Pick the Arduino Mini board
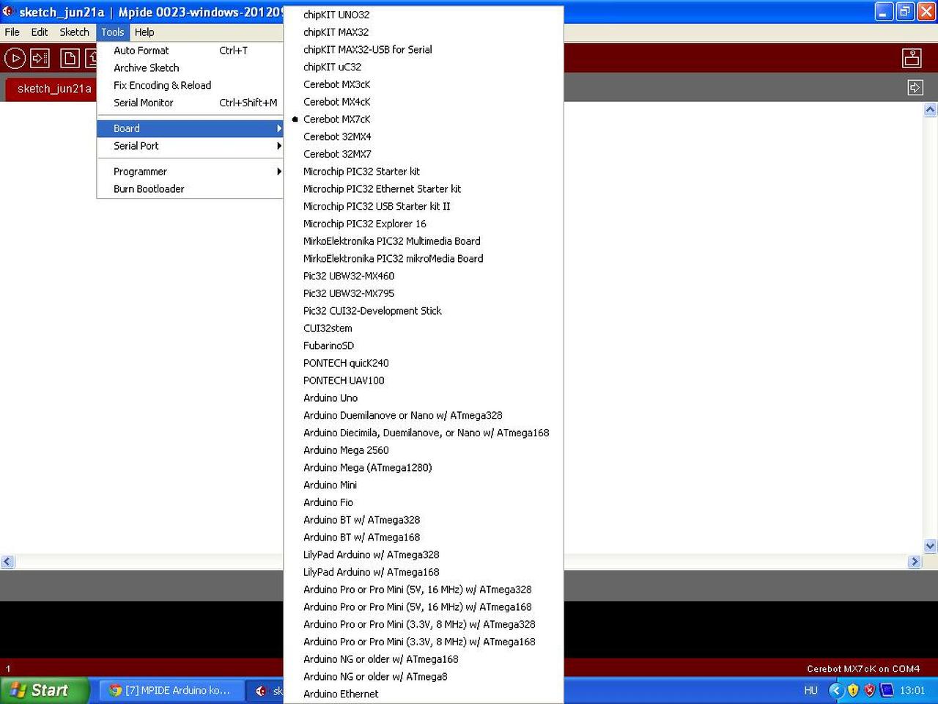Viewport: 938px width, 704px height. pyautogui.click(x=424, y=485)
